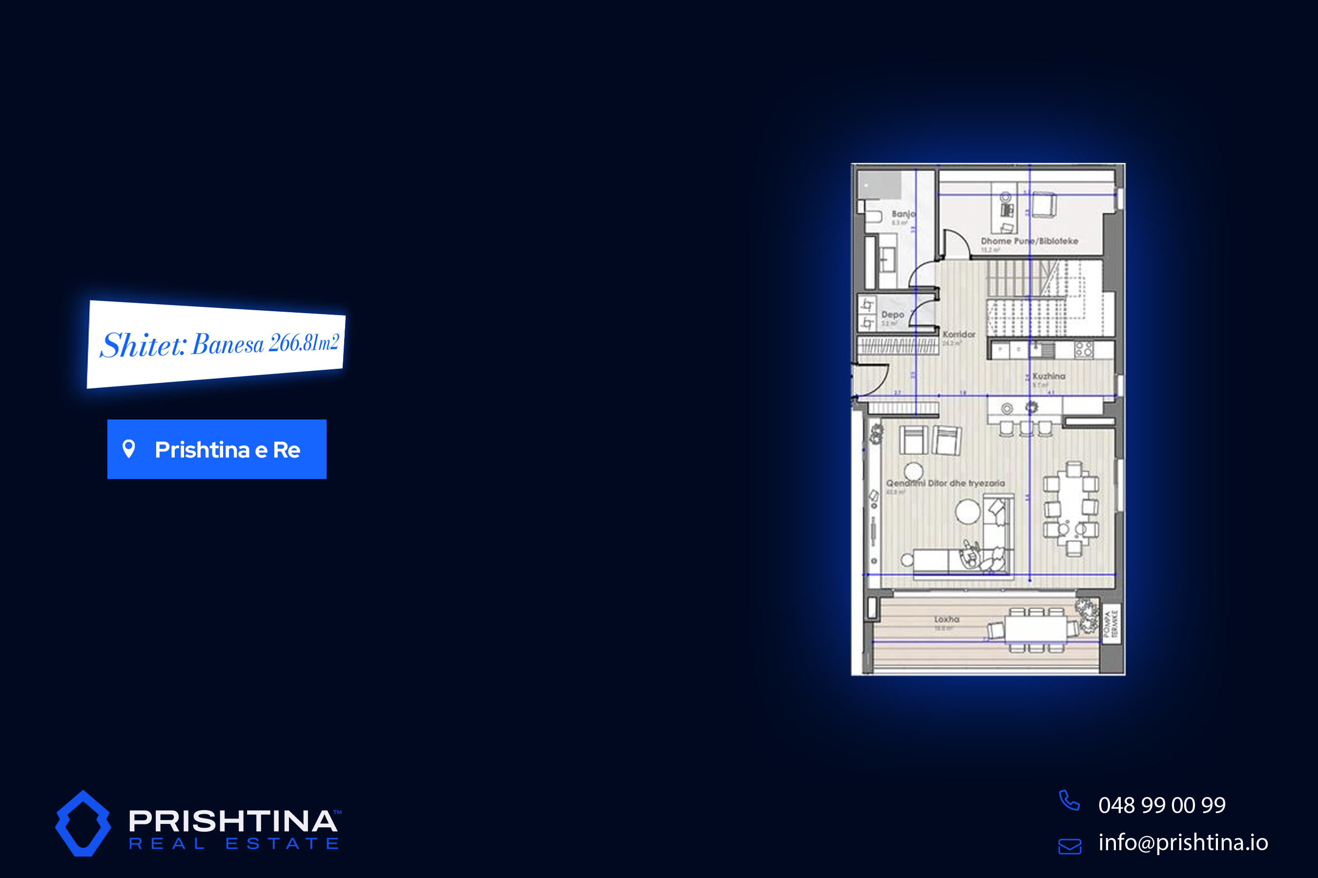Click the balcony table on the Loxha
This screenshot has width=1318, height=878.
[x=1035, y=629]
